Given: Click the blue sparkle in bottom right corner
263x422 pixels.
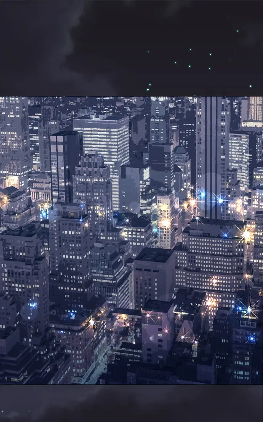Looking at the screenshot, I should [x=252, y=338].
